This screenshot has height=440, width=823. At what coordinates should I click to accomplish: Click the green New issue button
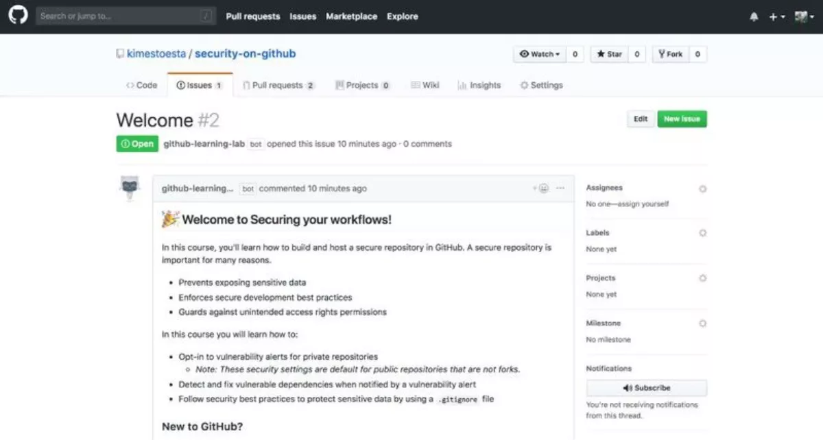682,119
